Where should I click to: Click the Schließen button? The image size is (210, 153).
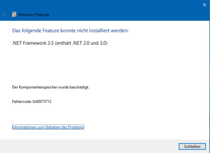(x=192, y=147)
